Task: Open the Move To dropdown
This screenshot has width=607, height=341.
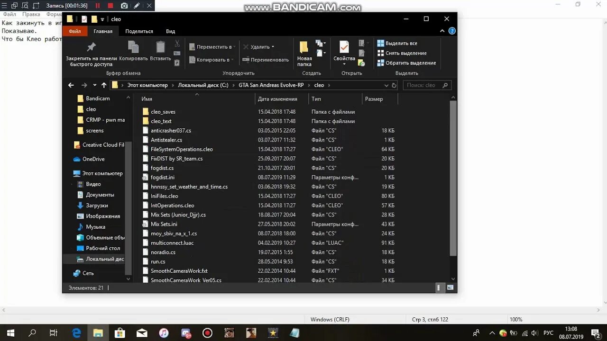Action: (212, 47)
